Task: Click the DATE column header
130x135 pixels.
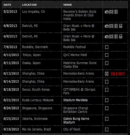Action: 7,5
